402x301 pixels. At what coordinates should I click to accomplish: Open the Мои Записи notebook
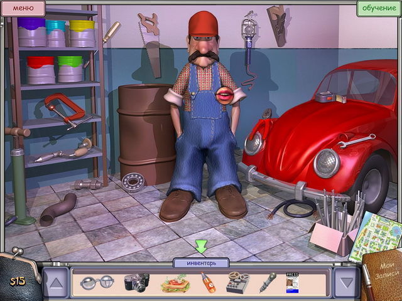(x=382, y=276)
